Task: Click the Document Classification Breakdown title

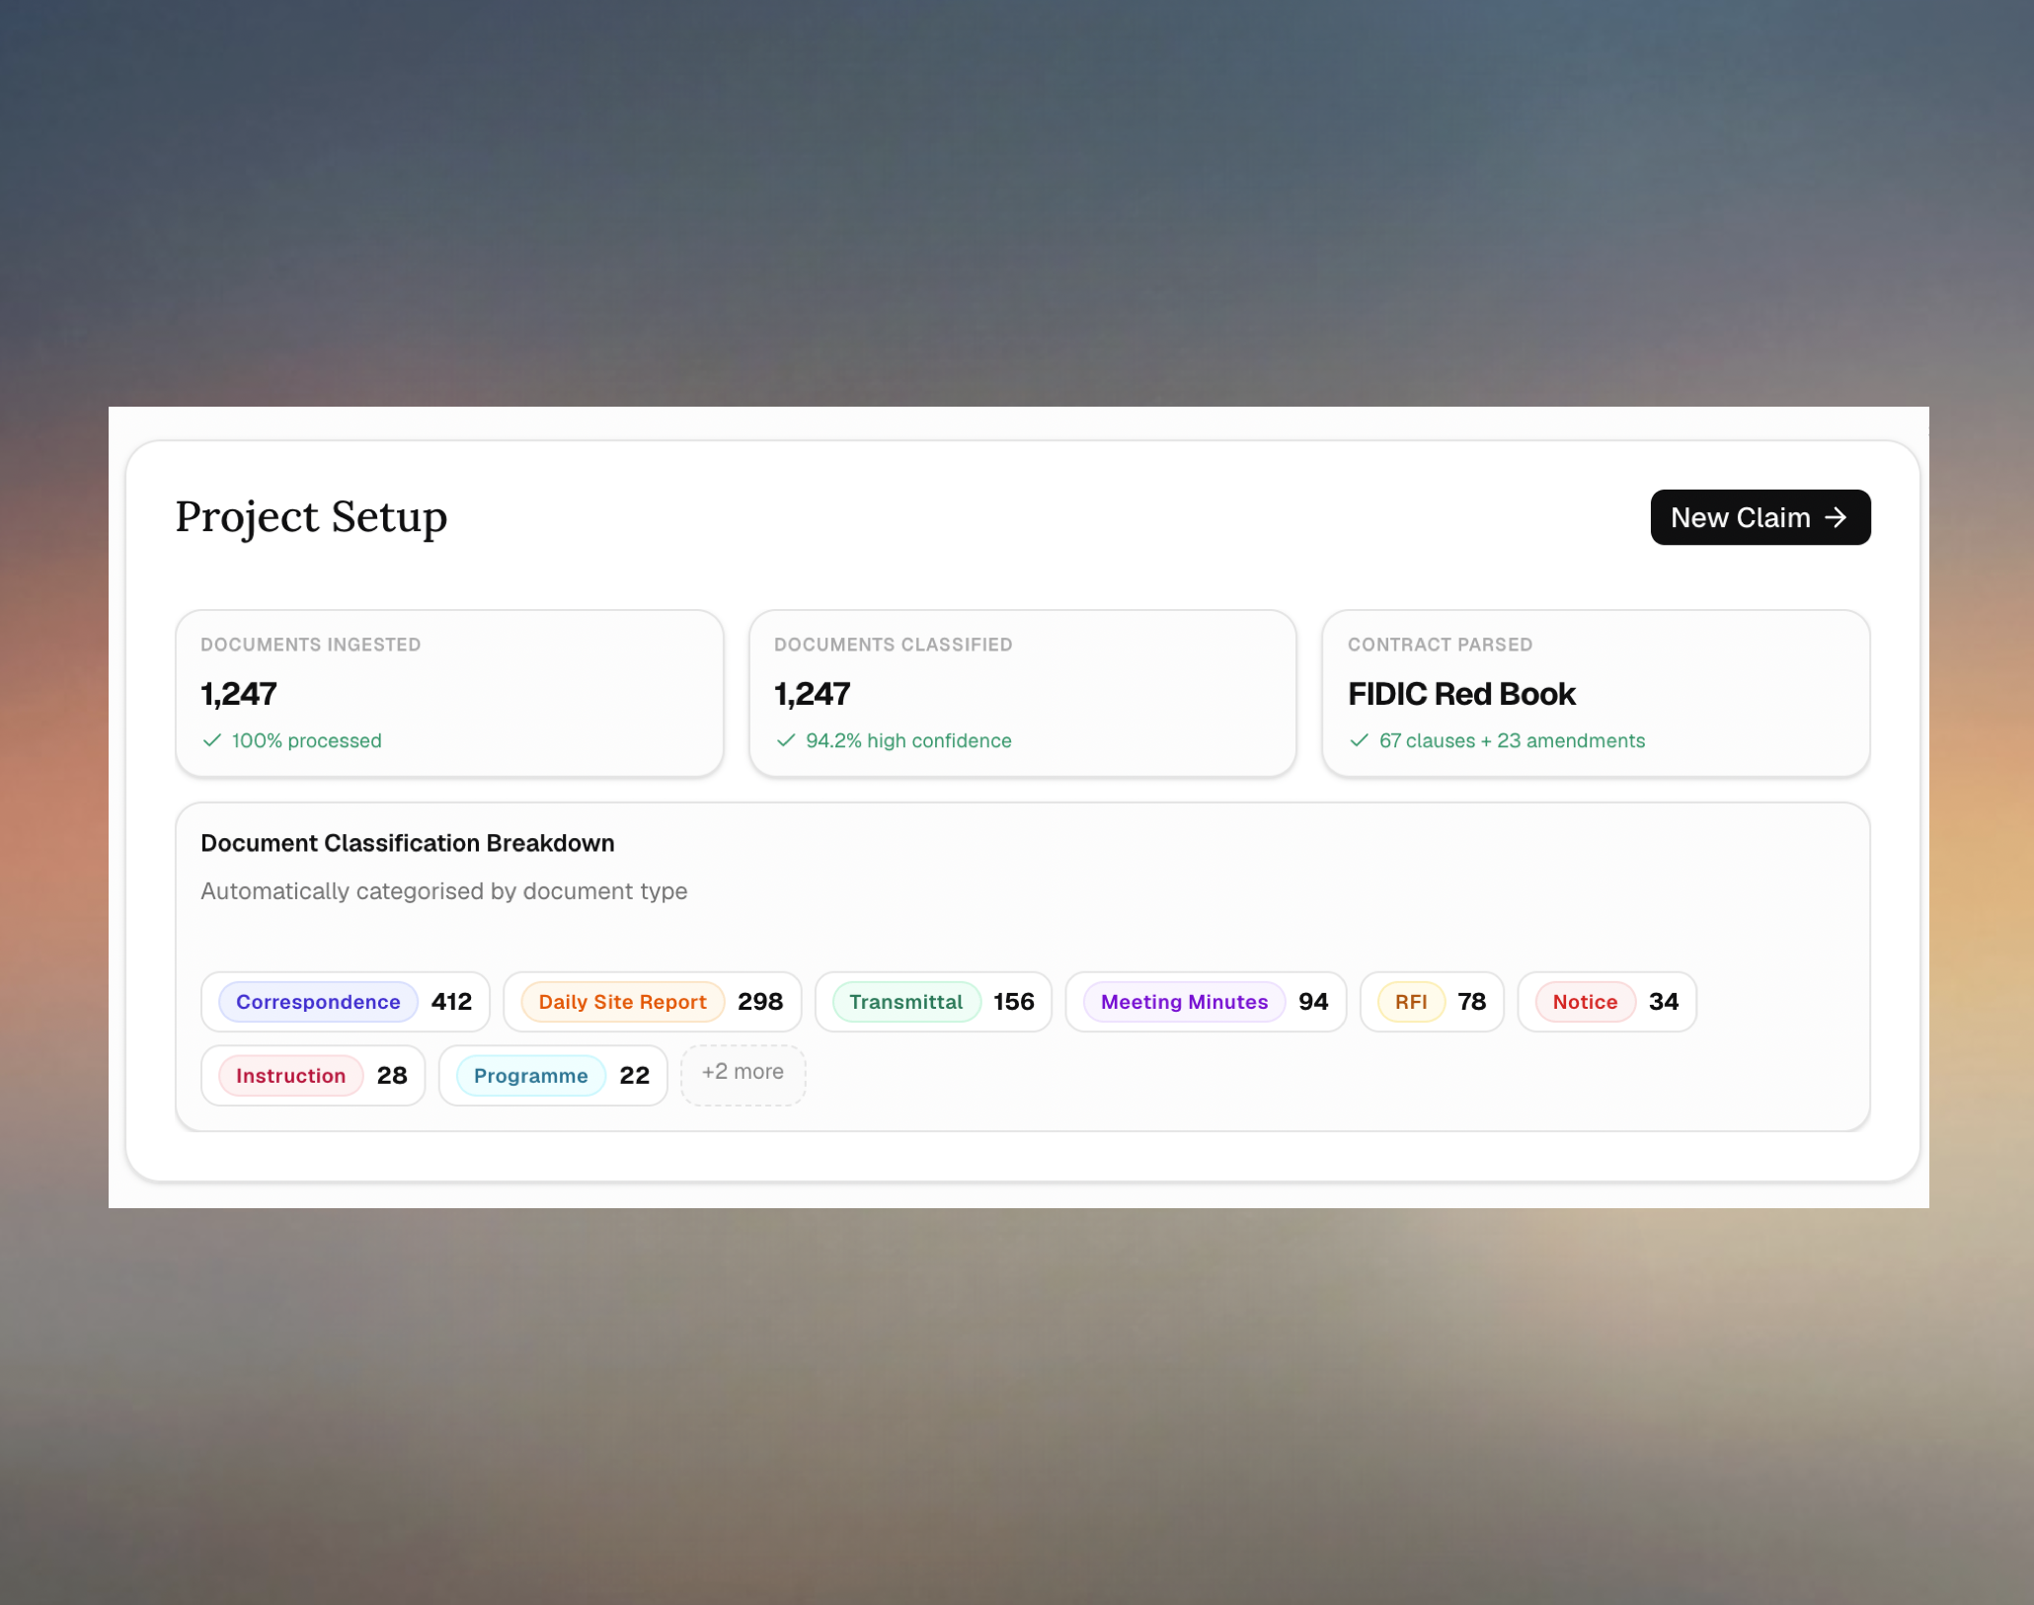Action: click(x=407, y=843)
